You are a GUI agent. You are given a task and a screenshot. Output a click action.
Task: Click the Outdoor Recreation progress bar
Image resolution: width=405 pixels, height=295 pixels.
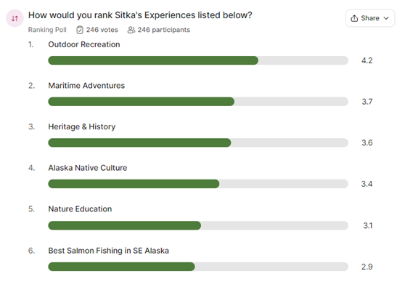tap(198, 60)
